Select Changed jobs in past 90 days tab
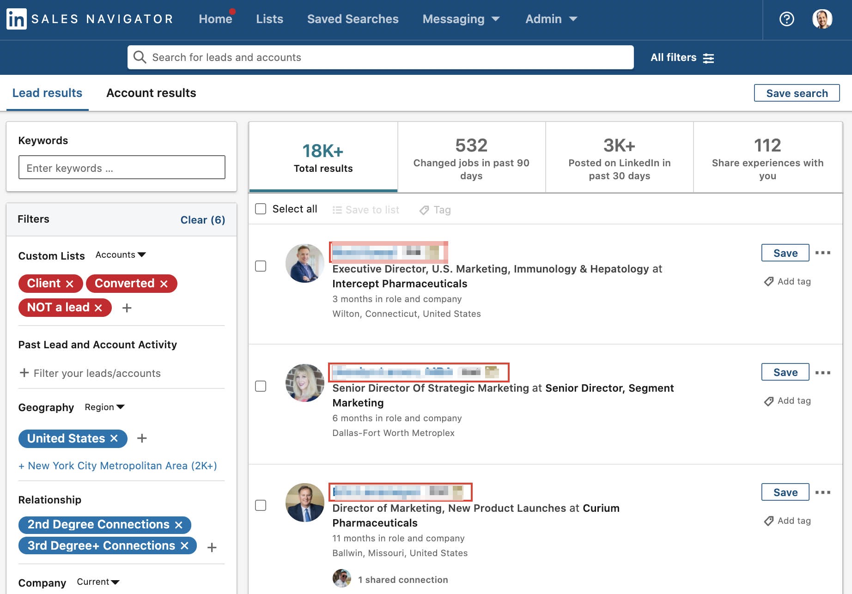 [471, 157]
